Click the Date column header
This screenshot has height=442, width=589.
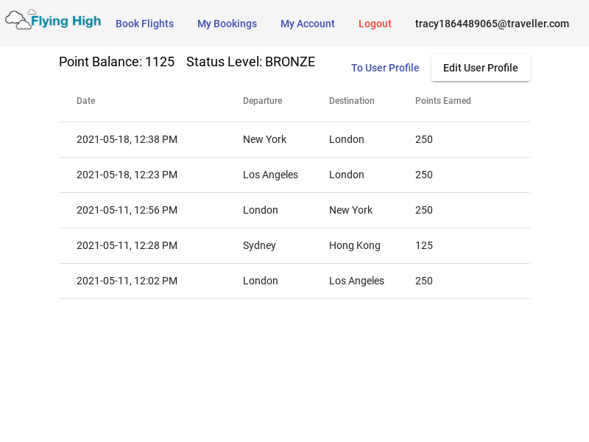pos(85,101)
